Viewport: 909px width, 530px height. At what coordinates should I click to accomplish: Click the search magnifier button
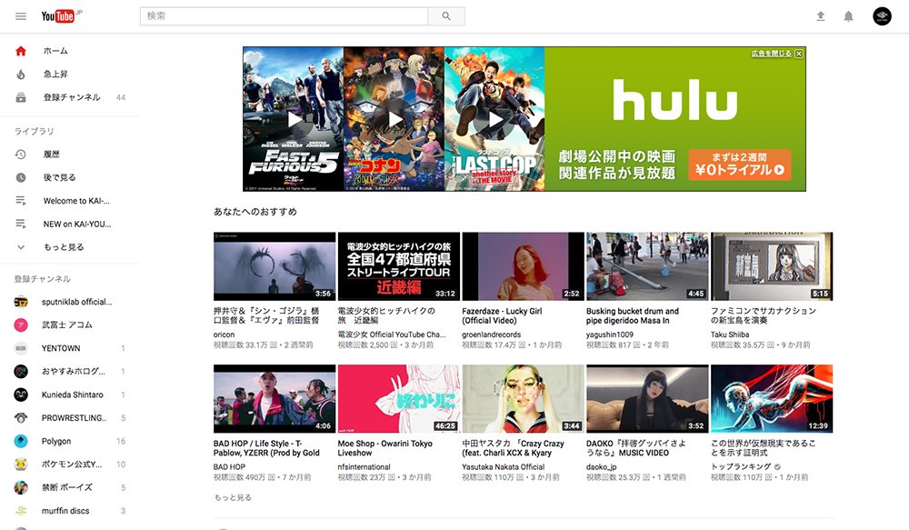point(445,15)
